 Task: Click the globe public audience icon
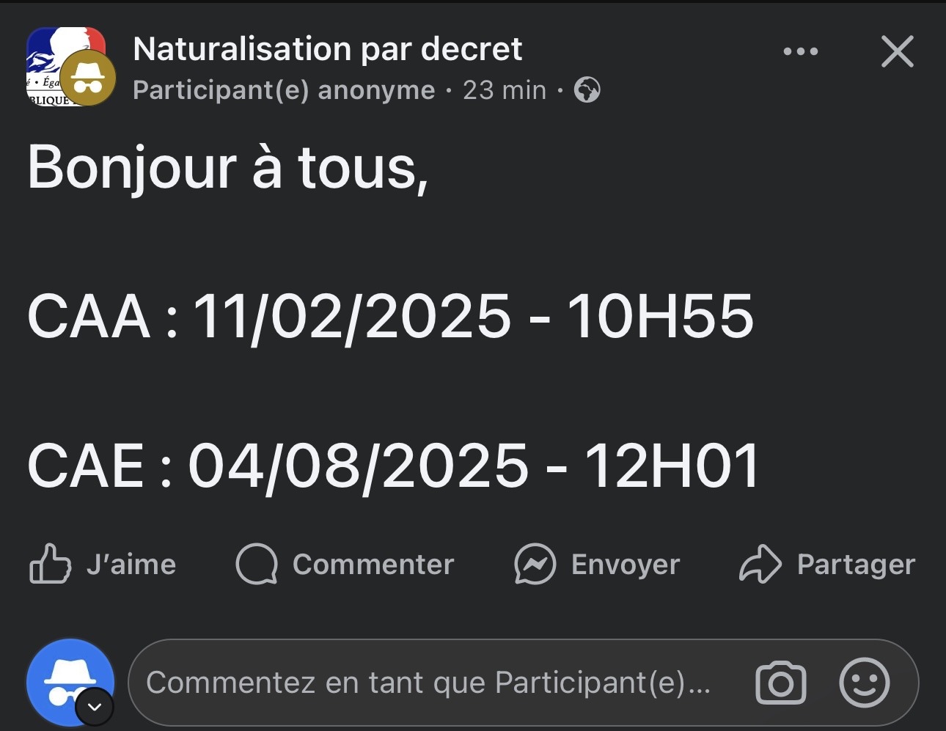tap(587, 90)
